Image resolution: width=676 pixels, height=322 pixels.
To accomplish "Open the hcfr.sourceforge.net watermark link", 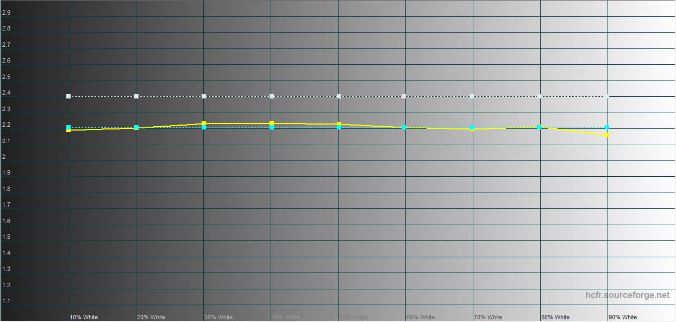I will [x=628, y=295].
